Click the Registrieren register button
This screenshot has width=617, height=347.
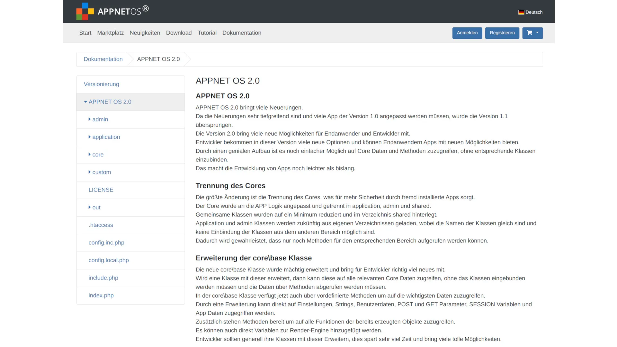pyautogui.click(x=502, y=33)
